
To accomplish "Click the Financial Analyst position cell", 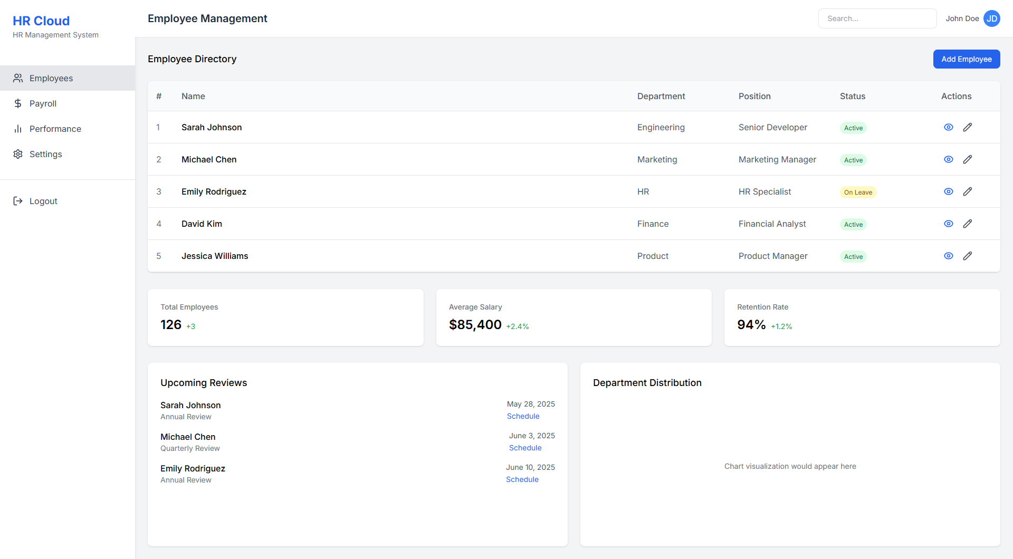I will [772, 224].
